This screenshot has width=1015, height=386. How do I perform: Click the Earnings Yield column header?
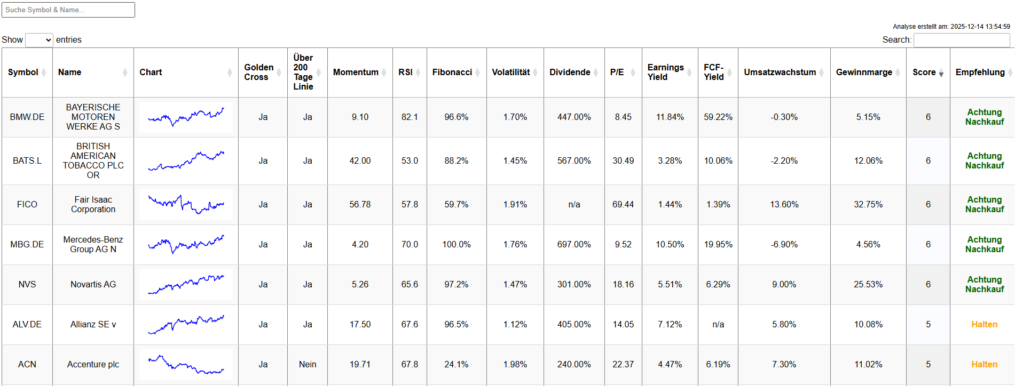(665, 73)
